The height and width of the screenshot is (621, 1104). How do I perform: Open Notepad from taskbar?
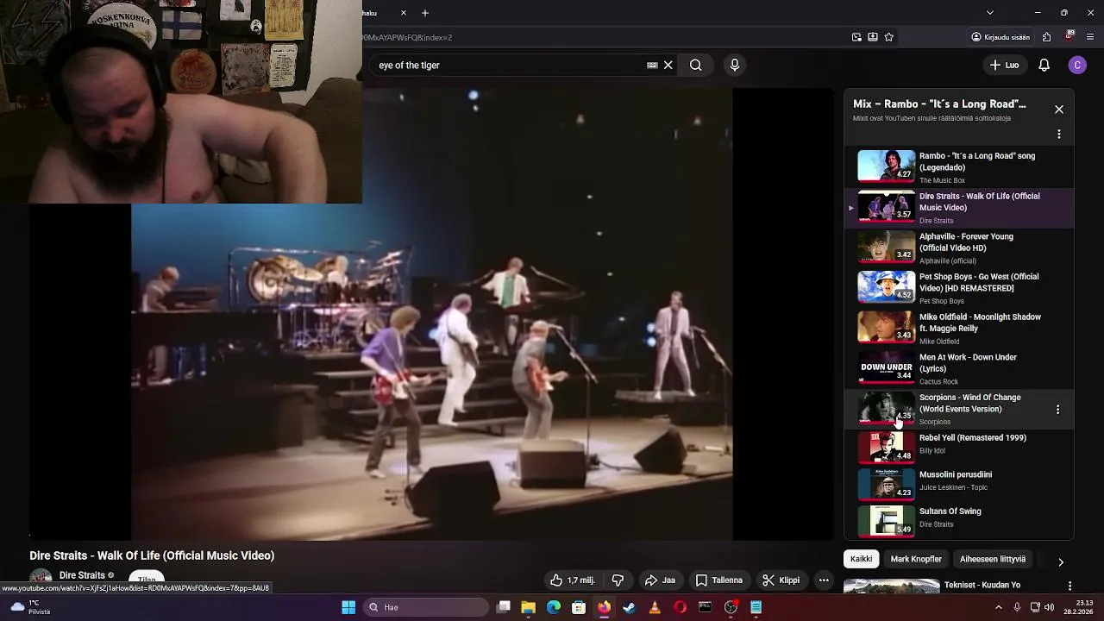coord(756,607)
